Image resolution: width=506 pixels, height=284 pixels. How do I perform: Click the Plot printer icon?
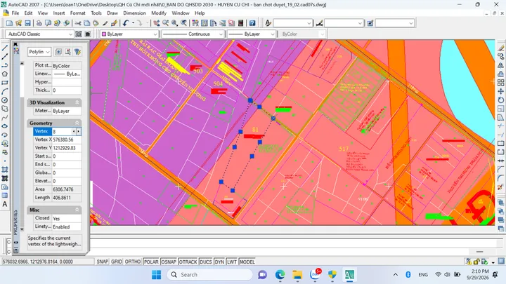pyautogui.click(x=39, y=23)
